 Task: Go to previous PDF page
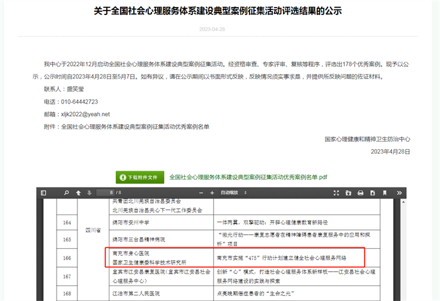[x=78, y=193]
